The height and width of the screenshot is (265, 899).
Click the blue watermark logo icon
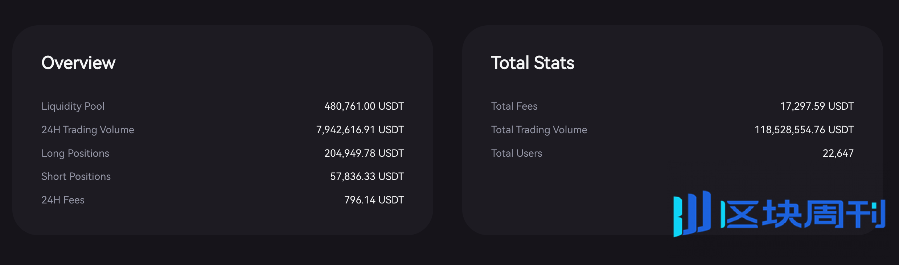[x=692, y=214]
